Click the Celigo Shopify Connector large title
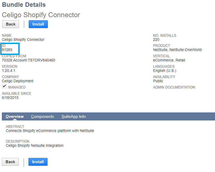 (41, 15)
